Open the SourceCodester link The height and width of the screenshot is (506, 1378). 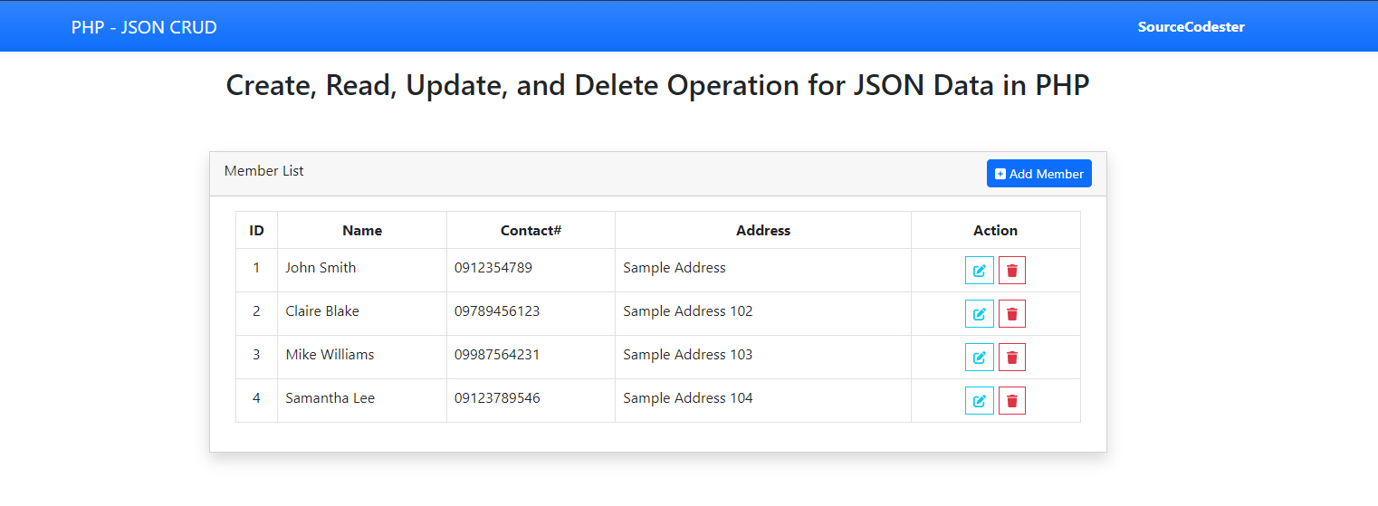1191,27
